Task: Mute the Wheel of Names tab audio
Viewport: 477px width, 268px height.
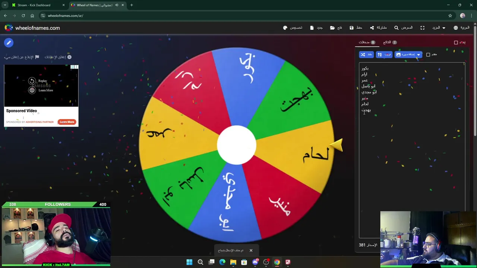Action: 117,5
